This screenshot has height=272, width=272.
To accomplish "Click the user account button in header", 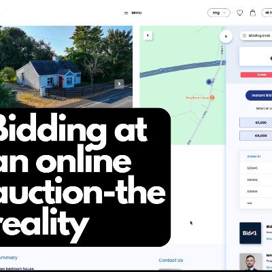I will 267,13.
